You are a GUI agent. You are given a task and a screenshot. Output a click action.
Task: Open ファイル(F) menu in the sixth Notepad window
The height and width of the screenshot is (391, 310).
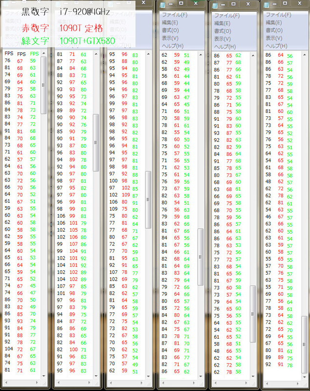pos(278,15)
